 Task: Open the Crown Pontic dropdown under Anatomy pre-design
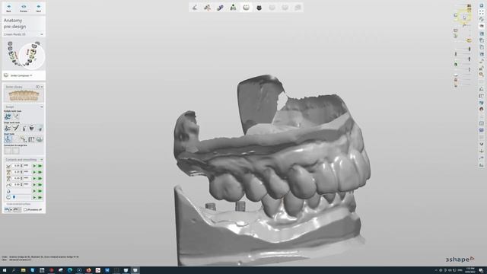tap(24, 34)
